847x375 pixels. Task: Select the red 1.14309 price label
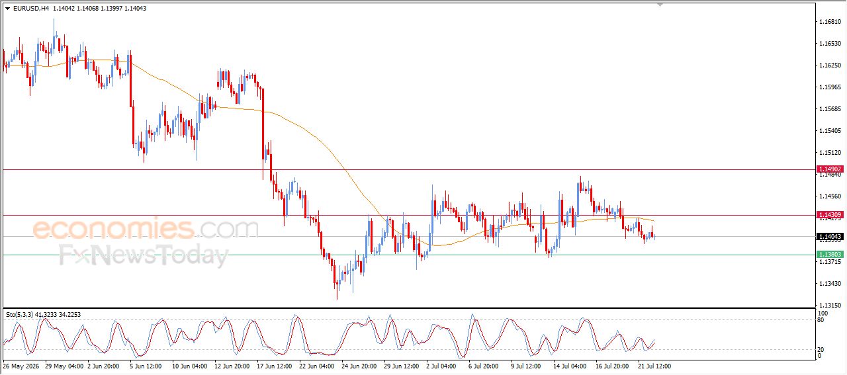830,215
